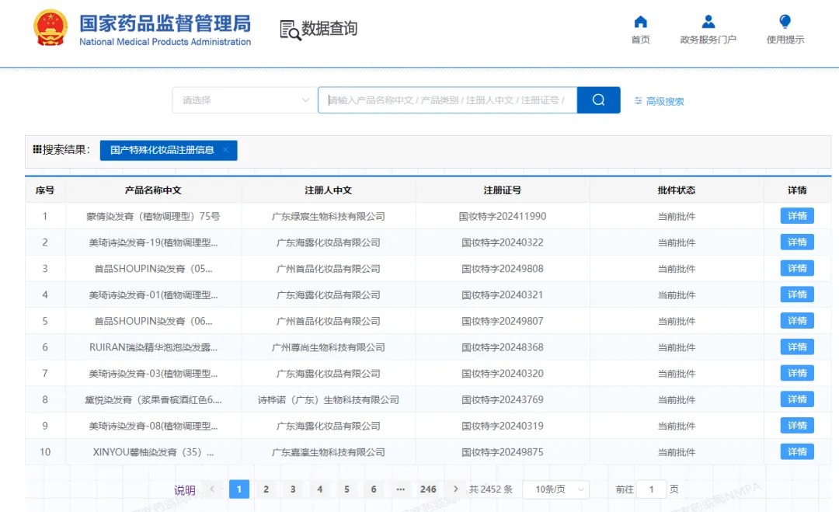Open 详情 for 国妆特字20240319 row

click(x=797, y=425)
